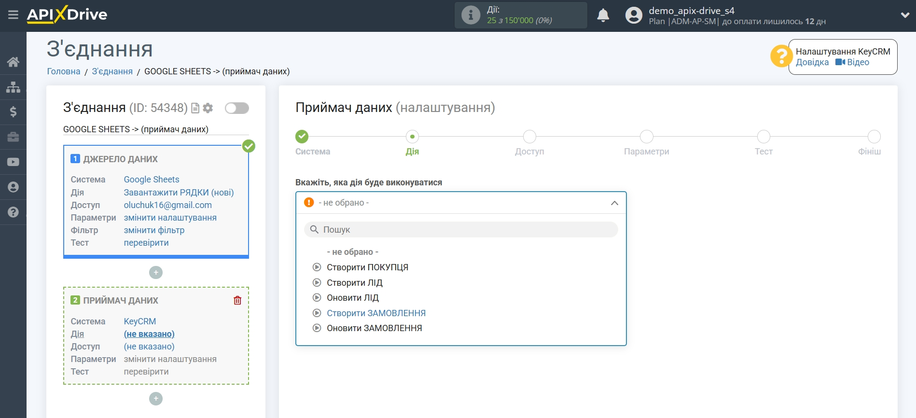
Task: Expand the account menu chevron
Action: (905, 15)
